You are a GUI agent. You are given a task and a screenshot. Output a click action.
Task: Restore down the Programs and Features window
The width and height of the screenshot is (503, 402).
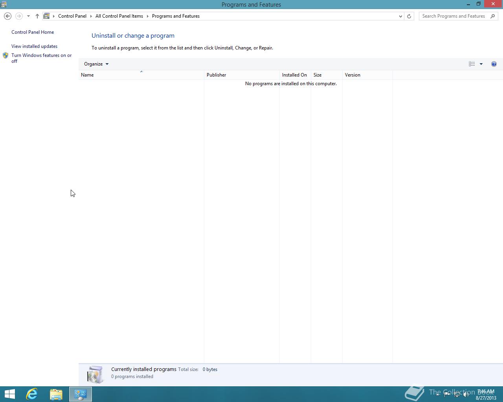click(479, 4)
